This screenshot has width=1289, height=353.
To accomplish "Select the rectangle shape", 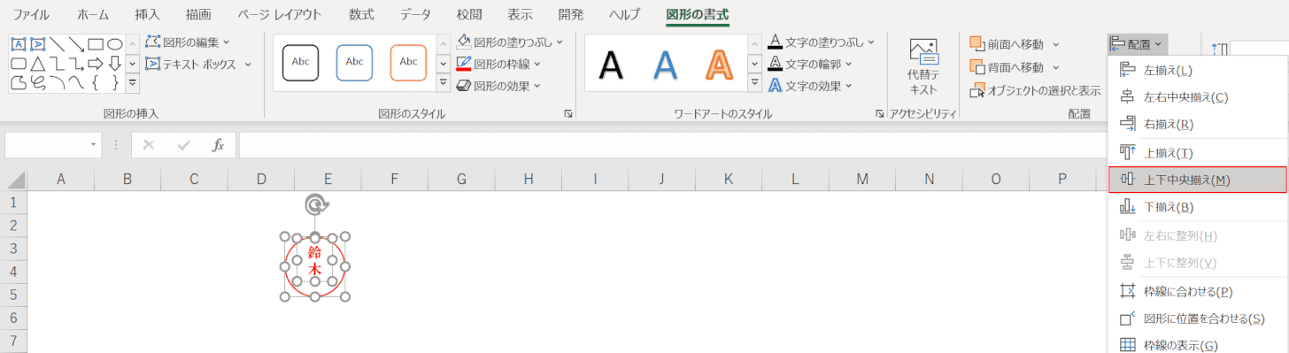I will pos(96,43).
